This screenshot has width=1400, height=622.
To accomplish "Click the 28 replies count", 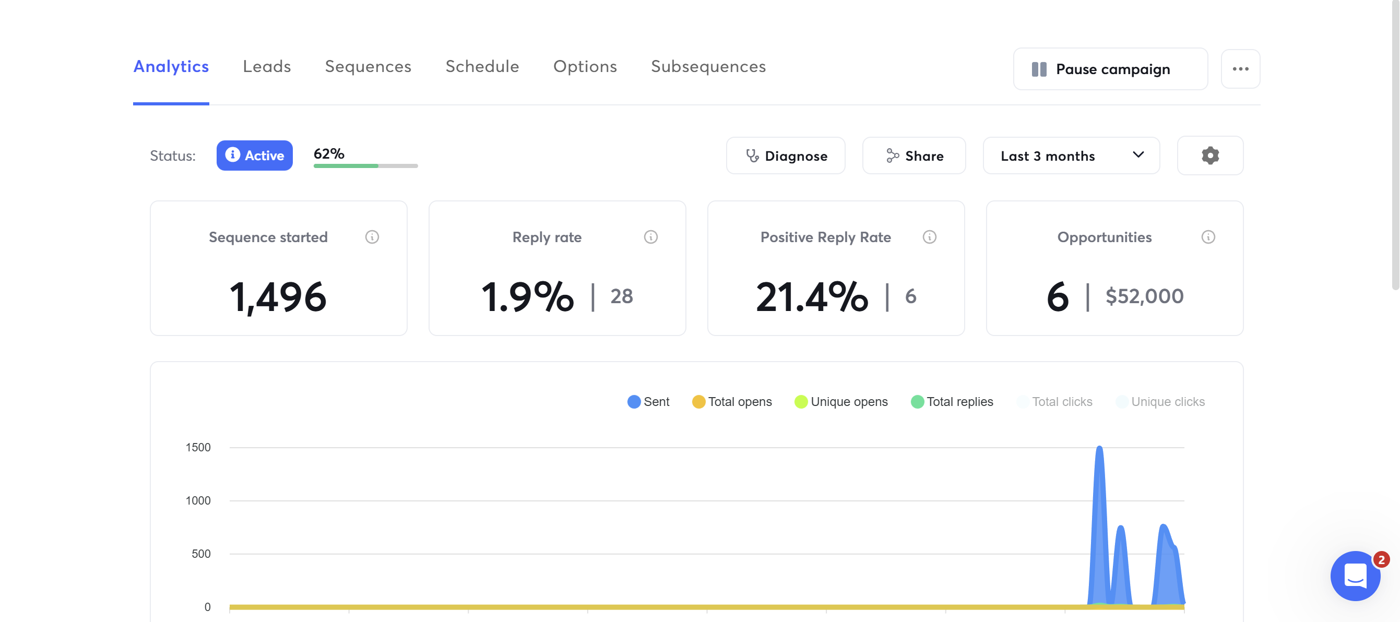I will [621, 296].
